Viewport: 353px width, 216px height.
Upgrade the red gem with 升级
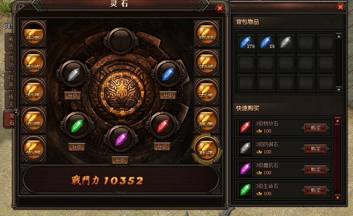162,147
